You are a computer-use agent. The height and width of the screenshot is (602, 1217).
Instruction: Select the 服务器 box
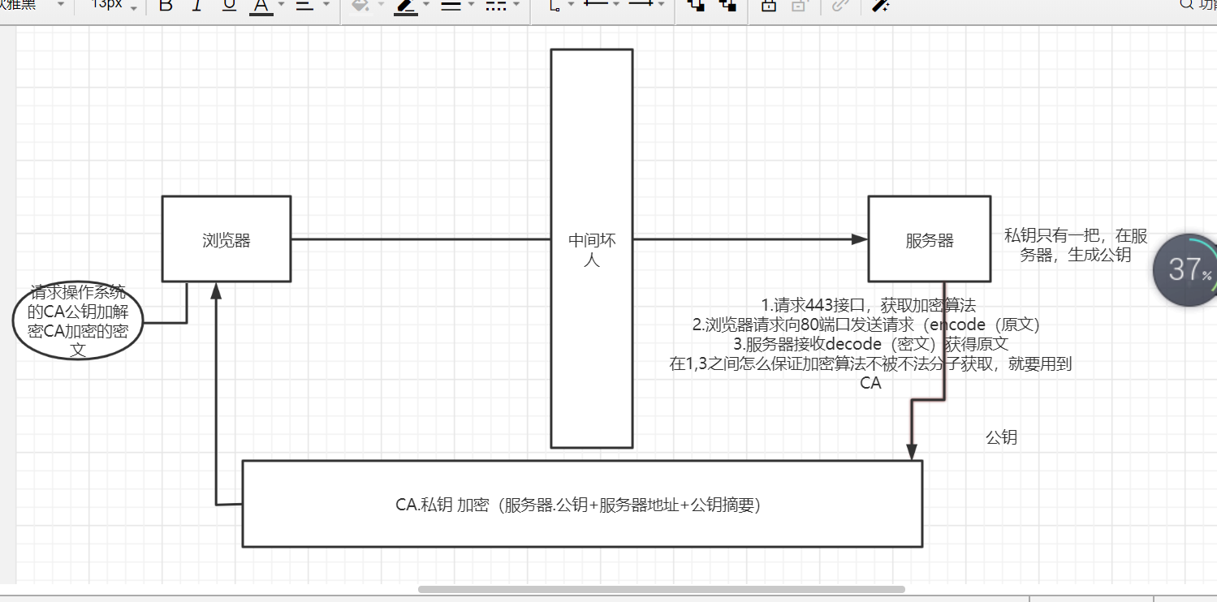point(930,239)
